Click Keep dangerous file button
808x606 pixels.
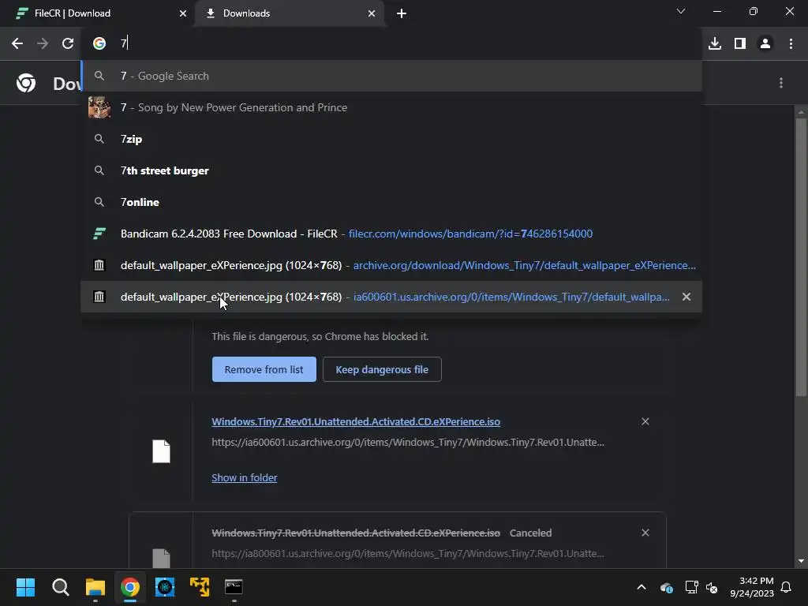(x=382, y=369)
